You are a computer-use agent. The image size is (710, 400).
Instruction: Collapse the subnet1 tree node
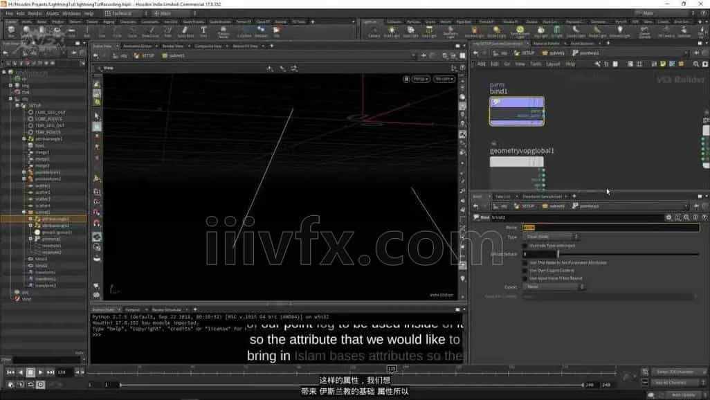24,212
